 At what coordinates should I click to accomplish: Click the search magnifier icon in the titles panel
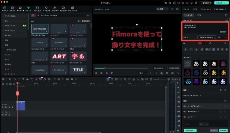pyautogui.click(x=38, y=15)
